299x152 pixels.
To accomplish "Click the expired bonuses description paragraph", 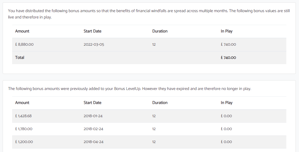I will pos(129,89).
